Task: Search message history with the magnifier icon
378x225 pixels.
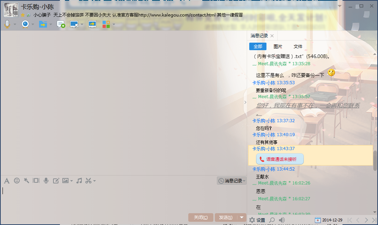Action: click(x=272, y=220)
